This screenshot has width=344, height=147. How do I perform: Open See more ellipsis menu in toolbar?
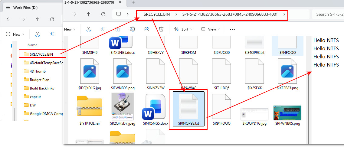(x=232, y=29)
